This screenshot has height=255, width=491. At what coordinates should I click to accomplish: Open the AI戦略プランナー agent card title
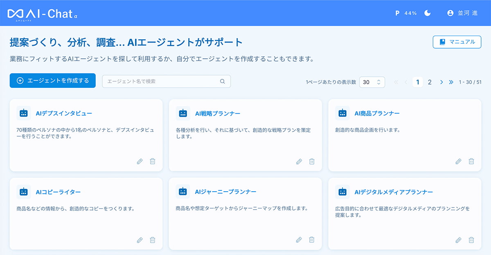click(218, 113)
